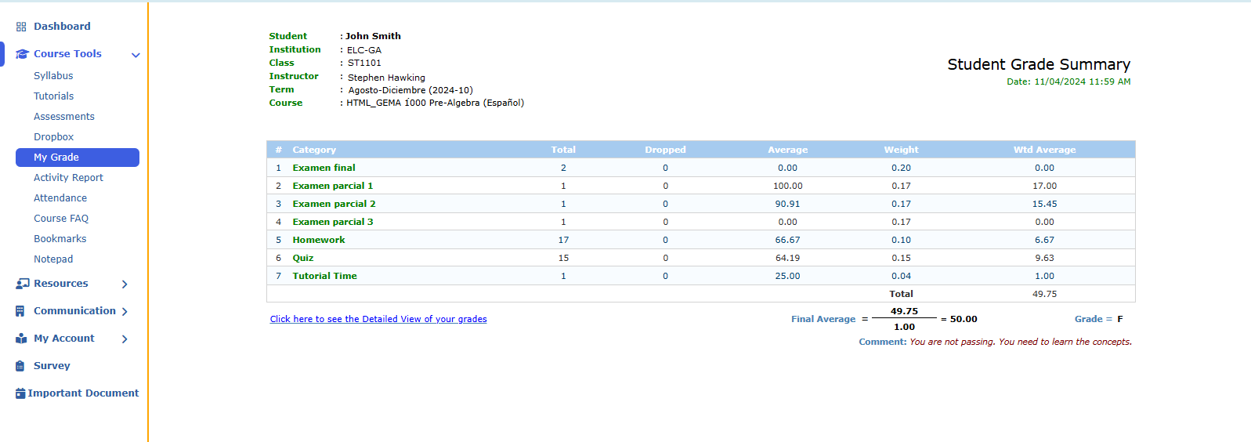
Task: Select the My Grade menu item
Action: coord(56,158)
